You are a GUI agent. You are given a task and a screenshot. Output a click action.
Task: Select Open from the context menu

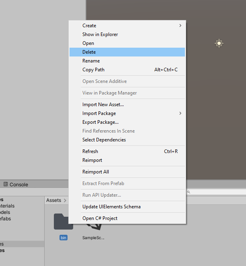pyautogui.click(x=127, y=43)
